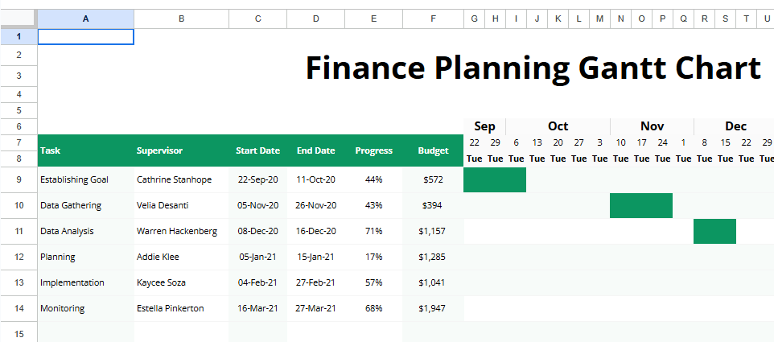Click the green Establishing Goal Gantt bar
Image resolution: width=774 pixels, height=342 pixels.
tap(495, 179)
